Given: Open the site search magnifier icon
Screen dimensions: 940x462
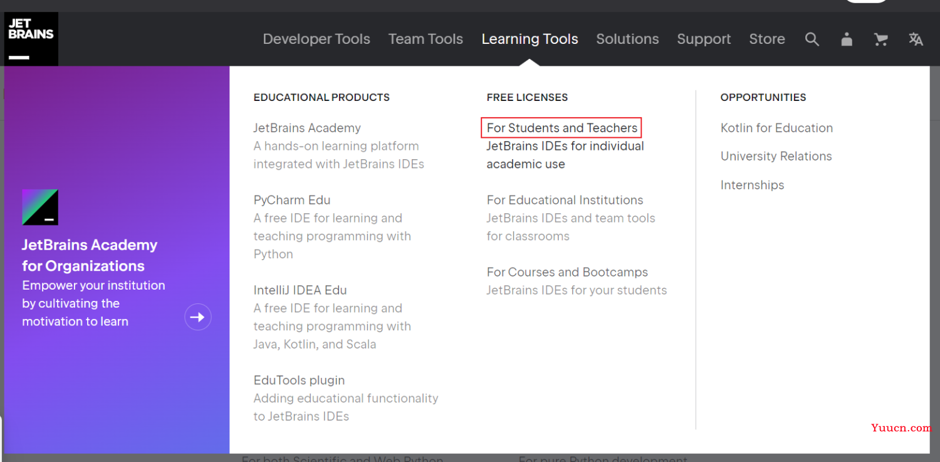Looking at the screenshot, I should pyautogui.click(x=812, y=39).
